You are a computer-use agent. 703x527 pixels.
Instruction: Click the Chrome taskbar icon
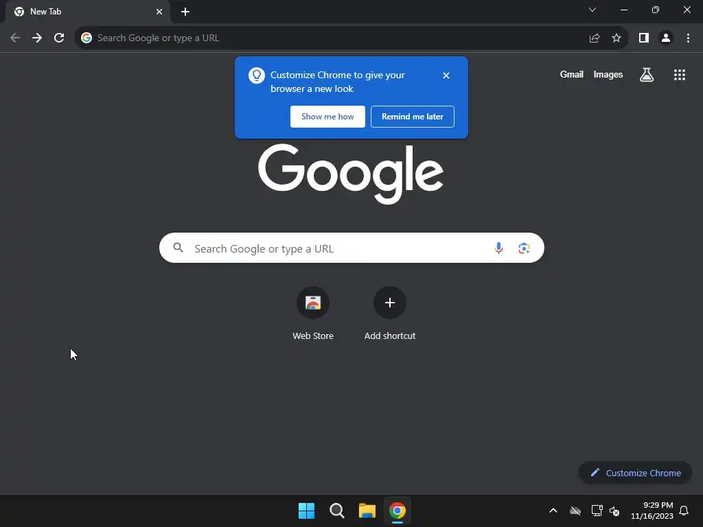pos(397,511)
